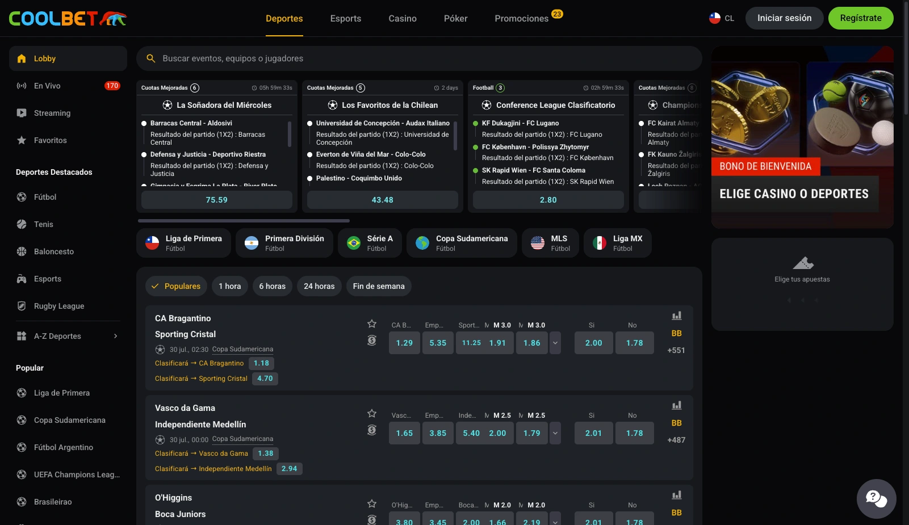The height and width of the screenshot is (525, 909).
Task: Favorite the CA Bragantino match star
Action: click(x=372, y=324)
